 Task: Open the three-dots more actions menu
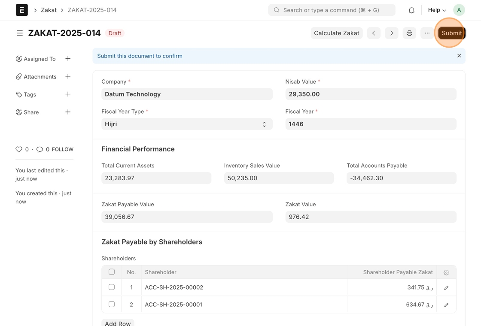427,33
